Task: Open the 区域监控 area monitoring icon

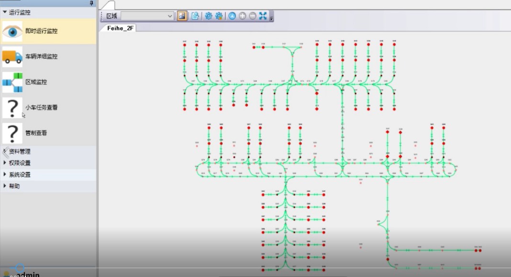Action: click(12, 82)
